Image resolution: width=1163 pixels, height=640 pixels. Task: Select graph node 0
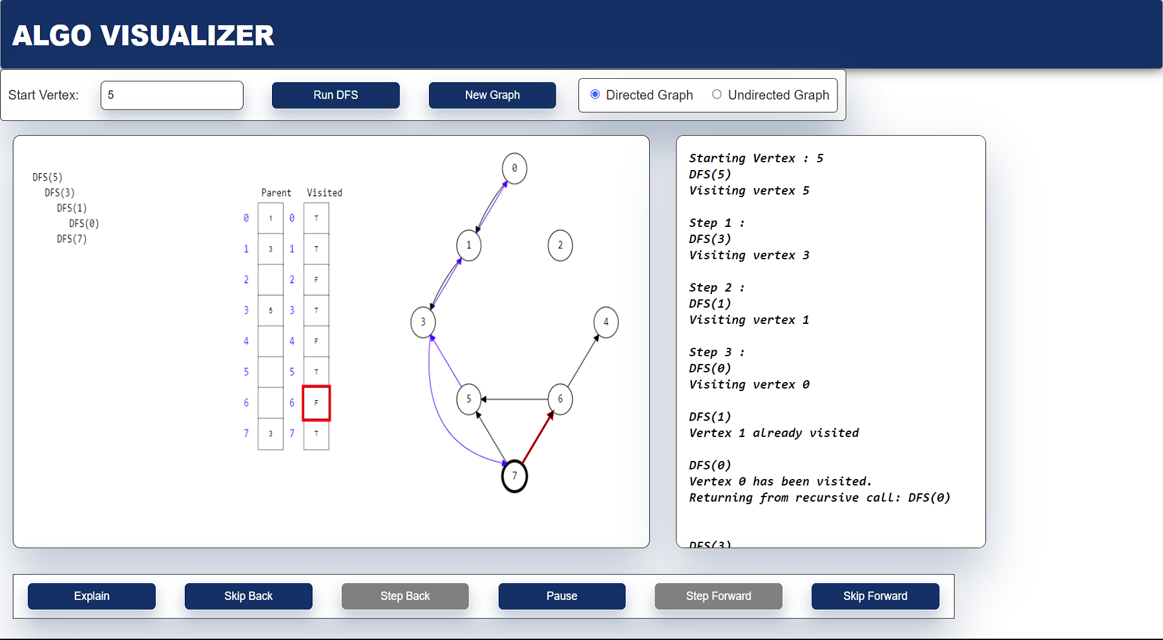[514, 168]
